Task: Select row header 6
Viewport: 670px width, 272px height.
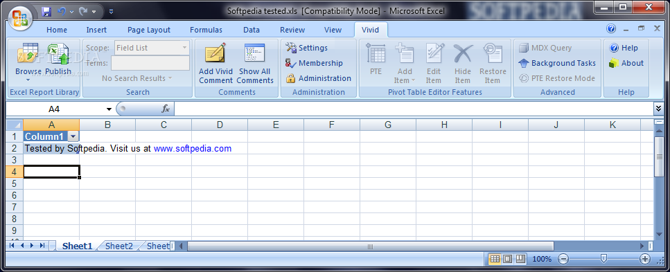Action: point(15,195)
